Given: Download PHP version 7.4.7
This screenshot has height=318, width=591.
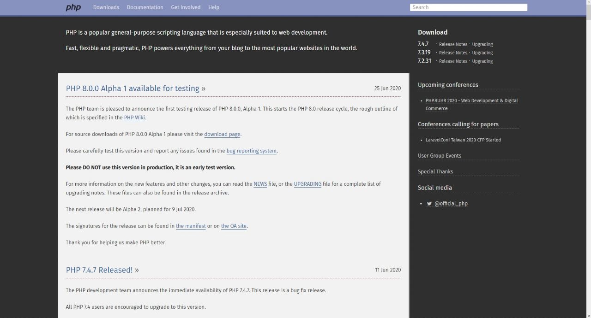Looking at the screenshot, I should (x=423, y=44).
